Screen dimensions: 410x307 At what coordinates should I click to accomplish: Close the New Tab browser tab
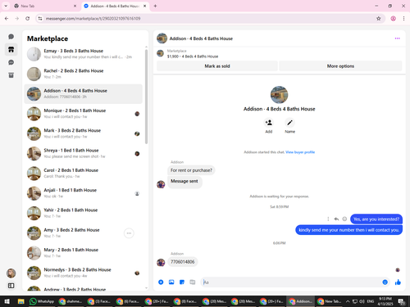75,6
